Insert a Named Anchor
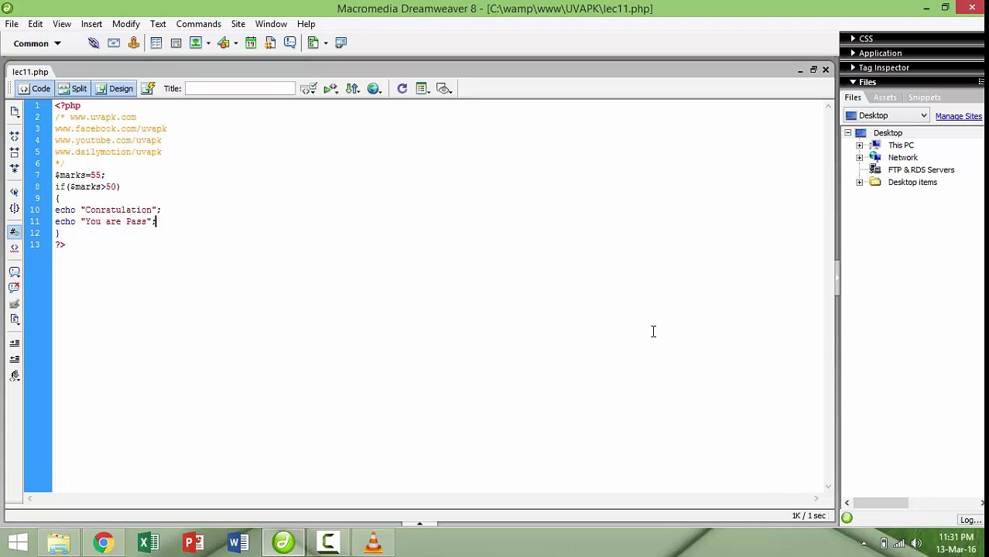Screen dimensions: 989x557 pyautogui.click(x=134, y=43)
